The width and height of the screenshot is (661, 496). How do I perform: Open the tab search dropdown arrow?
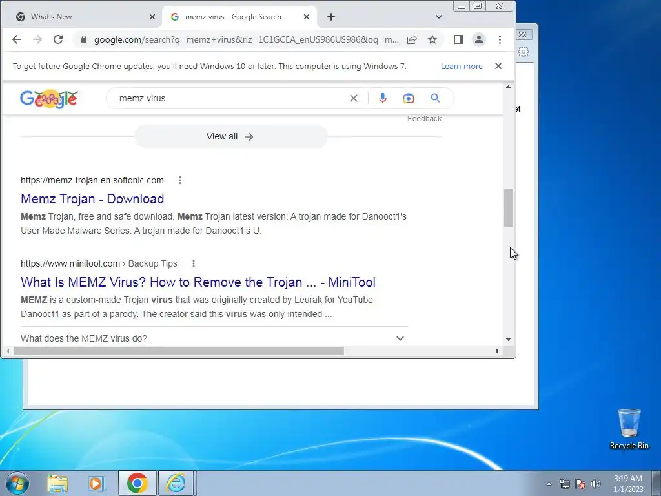tap(439, 17)
